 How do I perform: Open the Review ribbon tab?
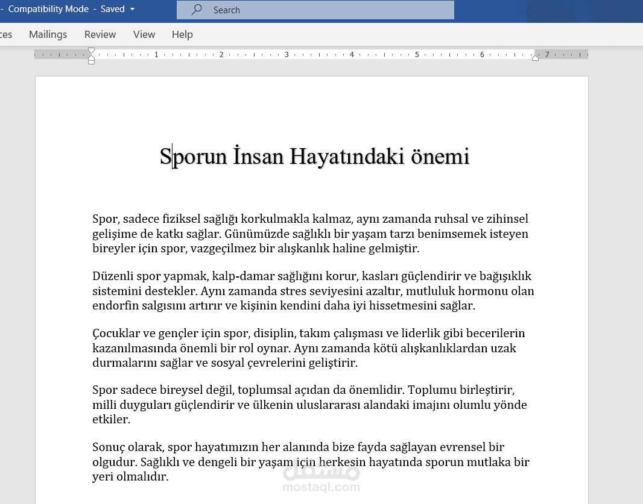100,34
